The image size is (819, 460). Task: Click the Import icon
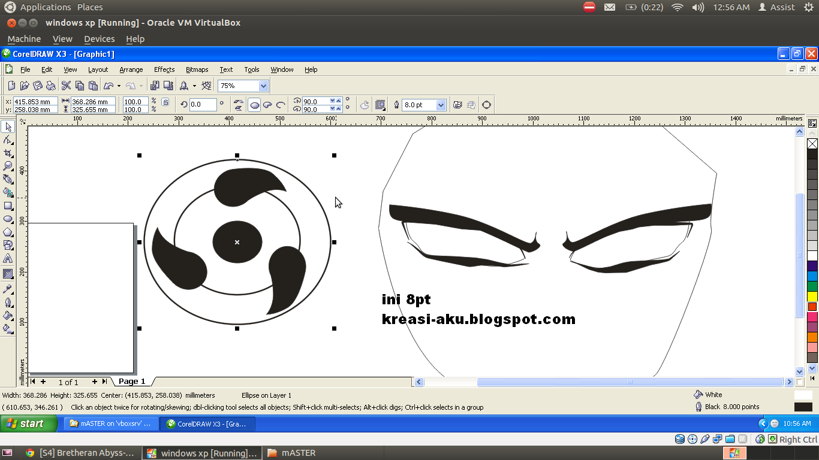pyautogui.click(x=155, y=86)
